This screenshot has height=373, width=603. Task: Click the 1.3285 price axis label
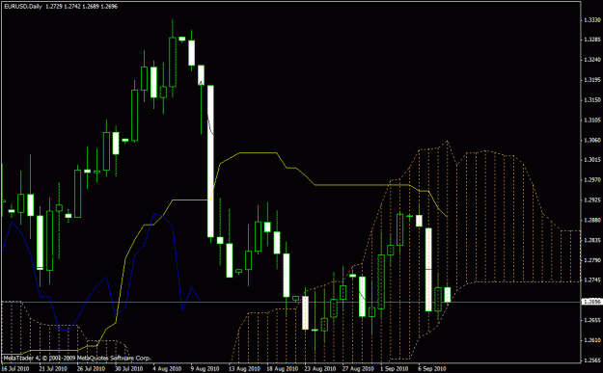pos(591,40)
